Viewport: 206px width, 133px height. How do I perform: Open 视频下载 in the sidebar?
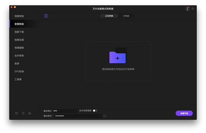[19, 32]
